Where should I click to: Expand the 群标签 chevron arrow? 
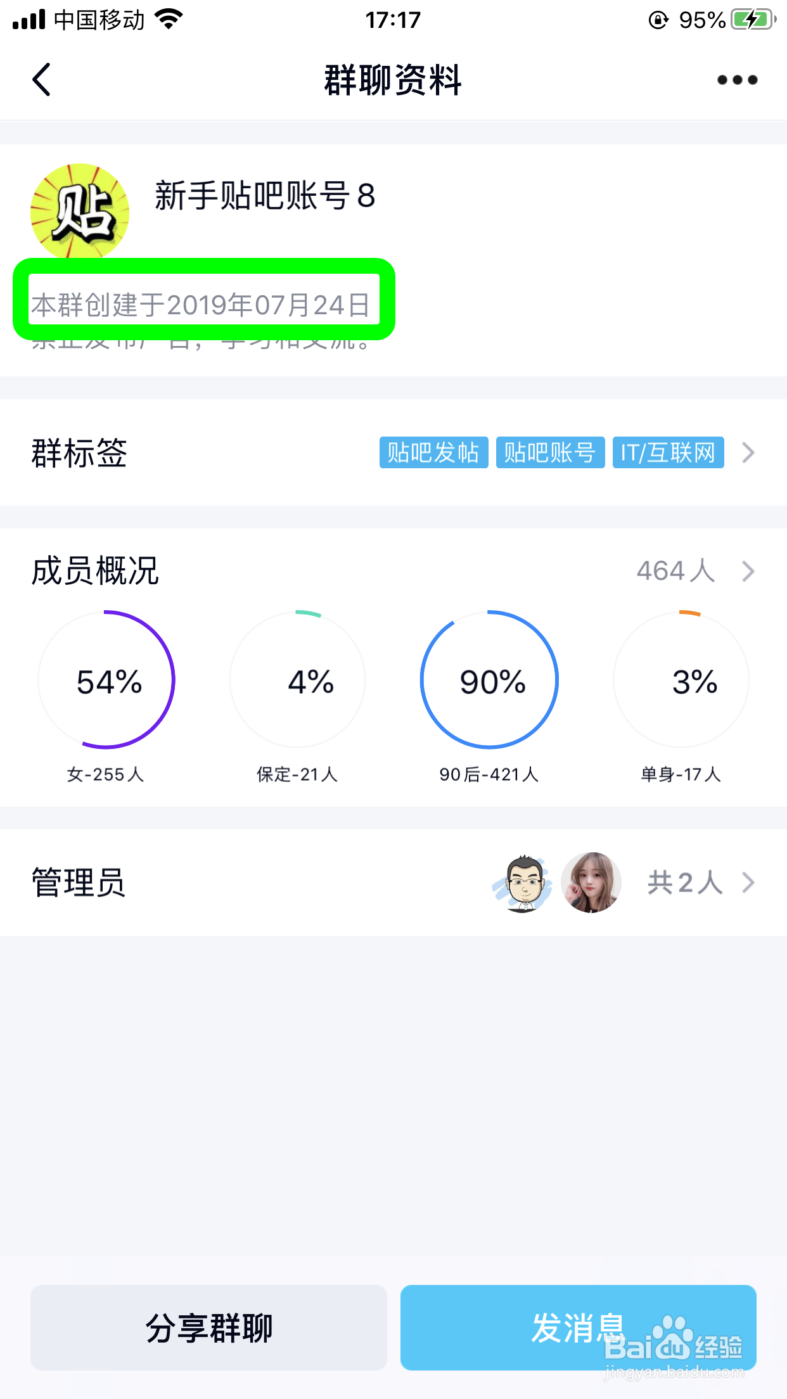[x=748, y=453]
